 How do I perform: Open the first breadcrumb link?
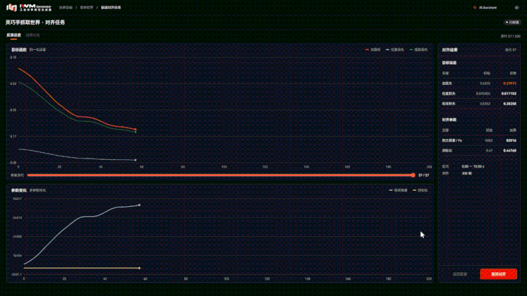[66, 8]
